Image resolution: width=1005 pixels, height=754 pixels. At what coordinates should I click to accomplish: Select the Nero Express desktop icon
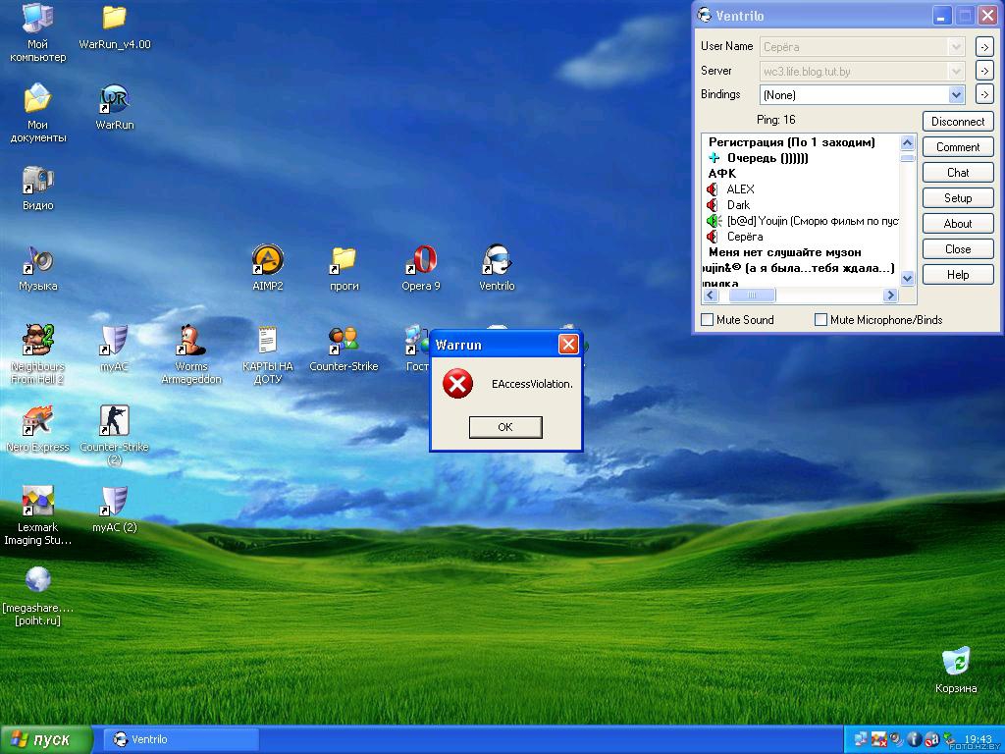(37, 420)
